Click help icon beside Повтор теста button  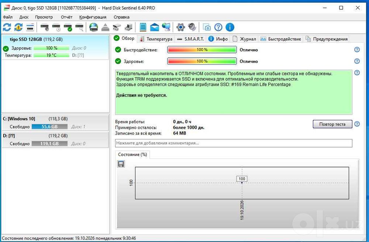(x=357, y=124)
